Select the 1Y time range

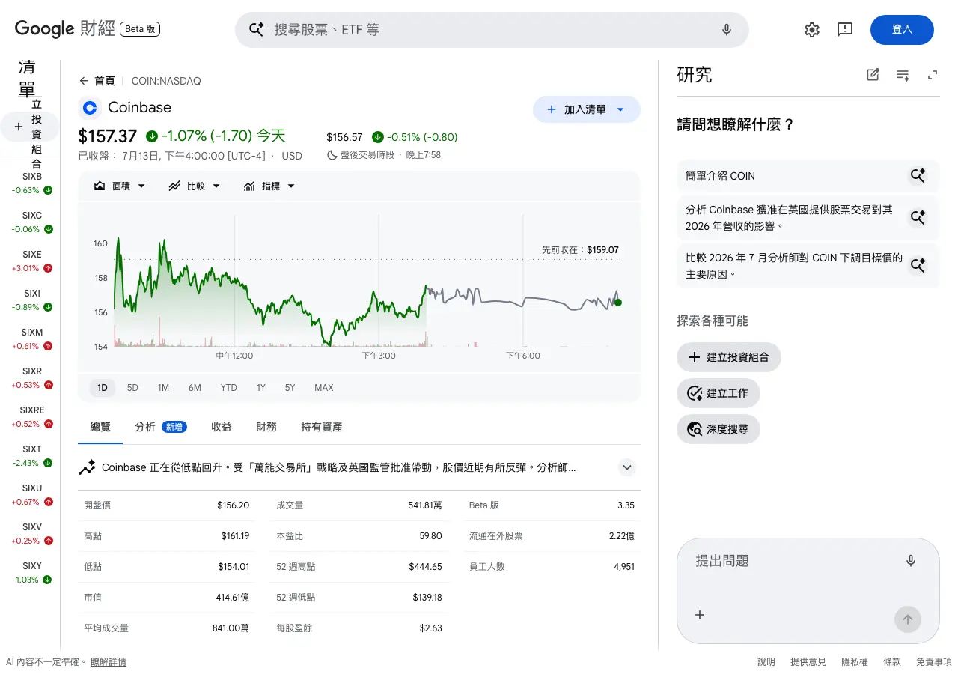(260, 388)
